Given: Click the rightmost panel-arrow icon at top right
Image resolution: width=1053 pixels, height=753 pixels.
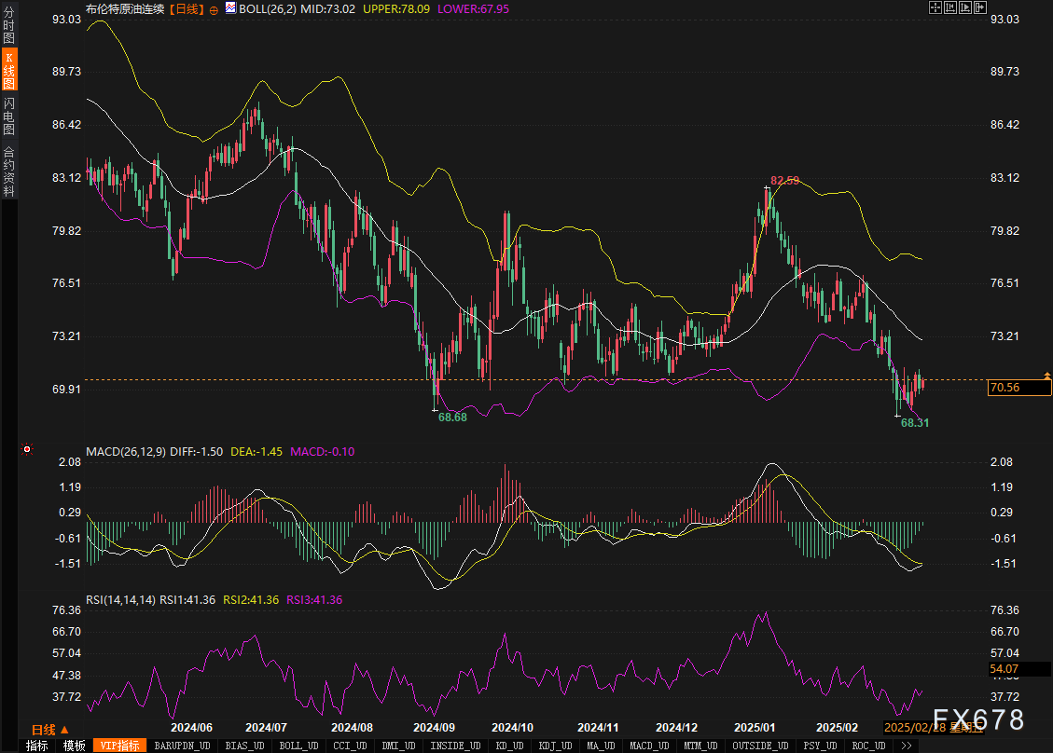Looking at the screenshot, I should click(x=981, y=7).
